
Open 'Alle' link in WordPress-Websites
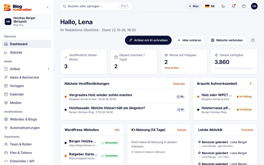[x=117, y=130]
